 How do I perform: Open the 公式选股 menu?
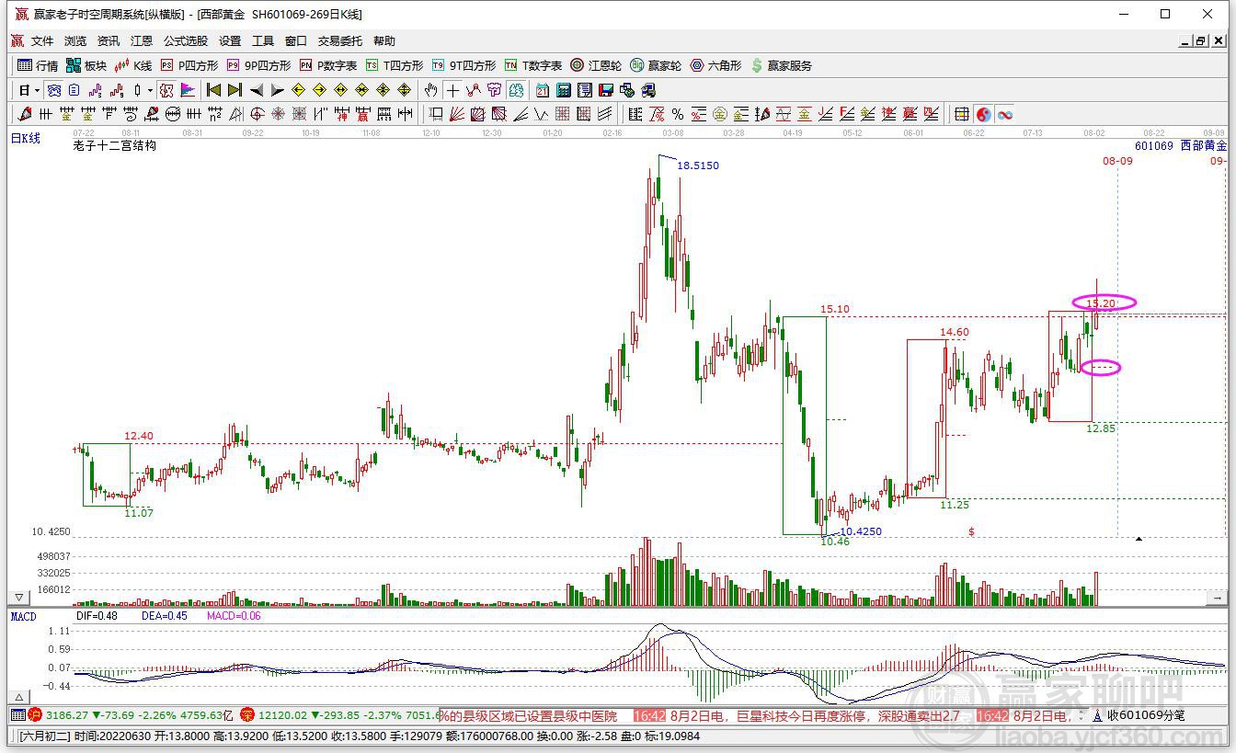[186, 41]
